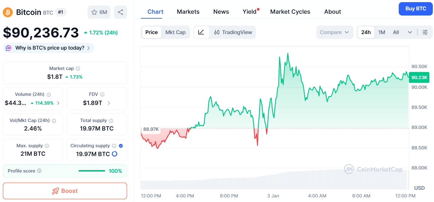Click the Max. supply info icon
The width and height of the screenshot is (434, 202).
(47, 146)
